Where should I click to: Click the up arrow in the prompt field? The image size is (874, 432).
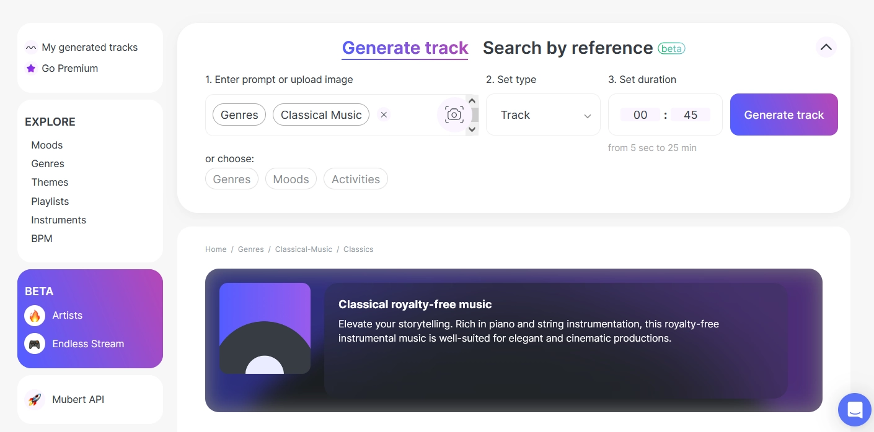click(x=472, y=100)
